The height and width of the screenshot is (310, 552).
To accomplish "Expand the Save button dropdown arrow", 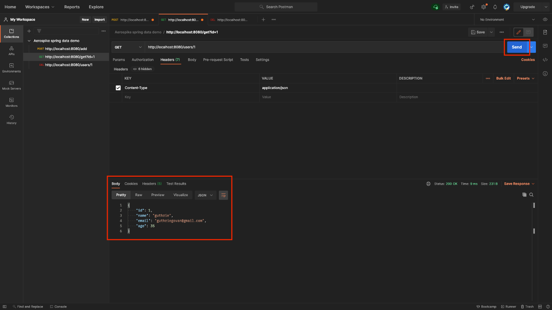I will pyautogui.click(x=491, y=32).
